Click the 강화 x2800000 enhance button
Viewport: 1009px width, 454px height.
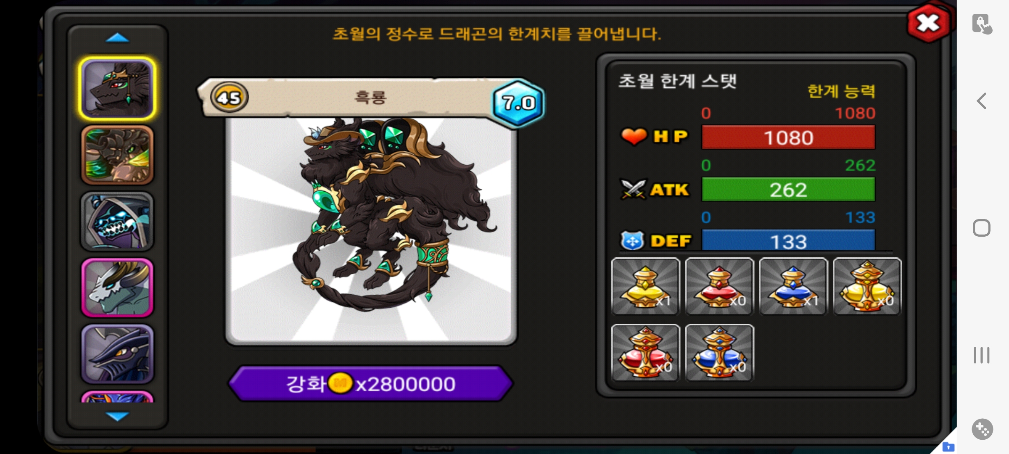point(370,383)
